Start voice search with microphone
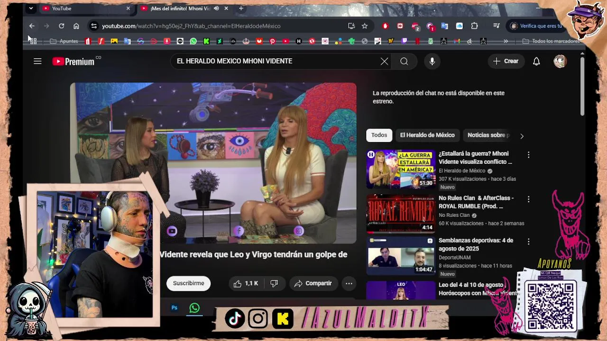 pos(432,61)
